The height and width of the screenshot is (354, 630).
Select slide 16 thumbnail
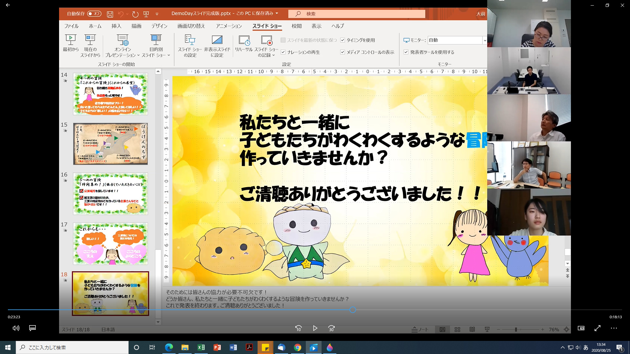click(x=110, y=194)
